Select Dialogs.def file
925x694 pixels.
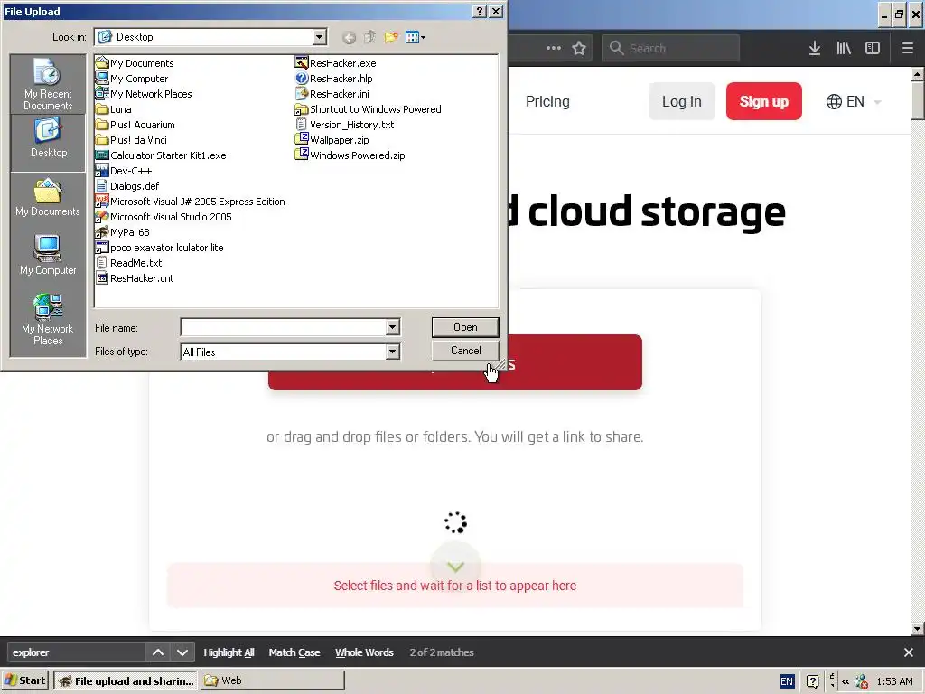(127, 186)
